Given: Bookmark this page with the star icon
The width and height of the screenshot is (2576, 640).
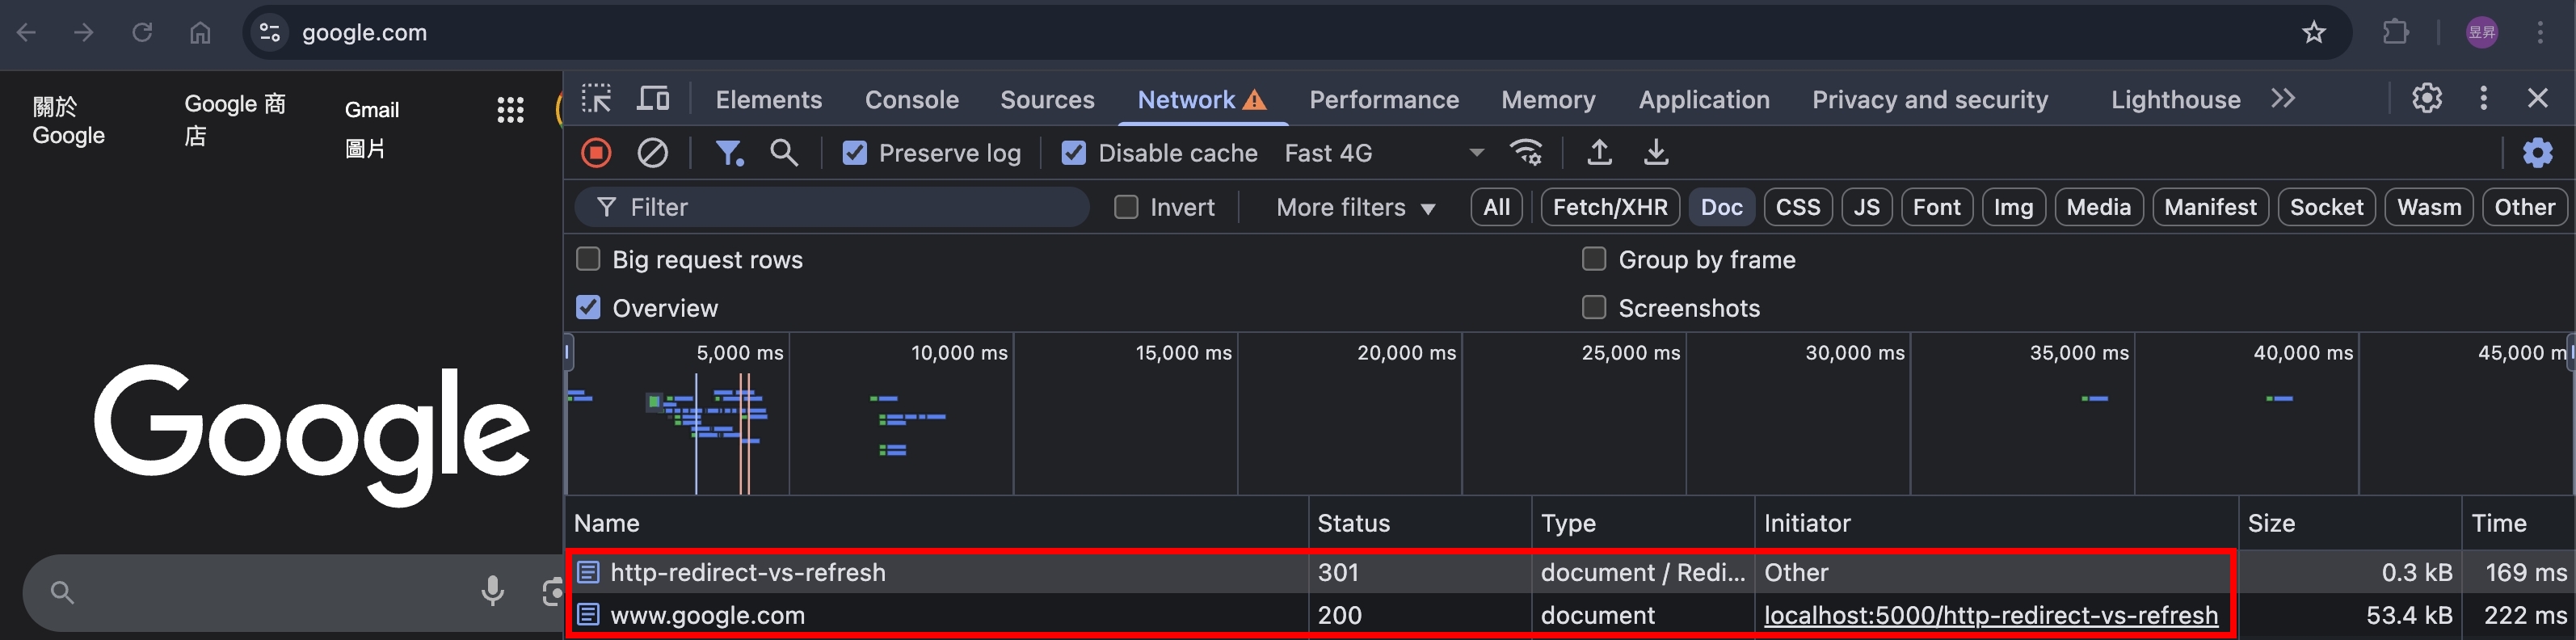Looking at the screenshot, I should 2314,33.
